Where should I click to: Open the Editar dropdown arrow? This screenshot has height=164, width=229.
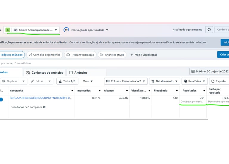pyautogui.click(x=49, y=81)
